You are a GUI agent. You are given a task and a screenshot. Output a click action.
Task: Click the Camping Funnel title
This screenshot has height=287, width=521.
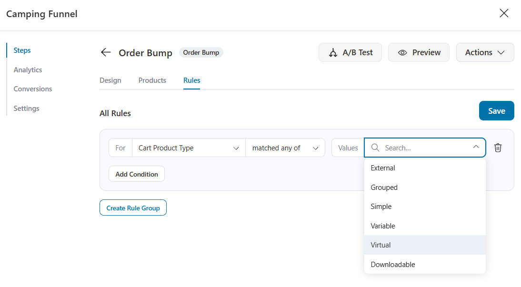click(42, 14)
